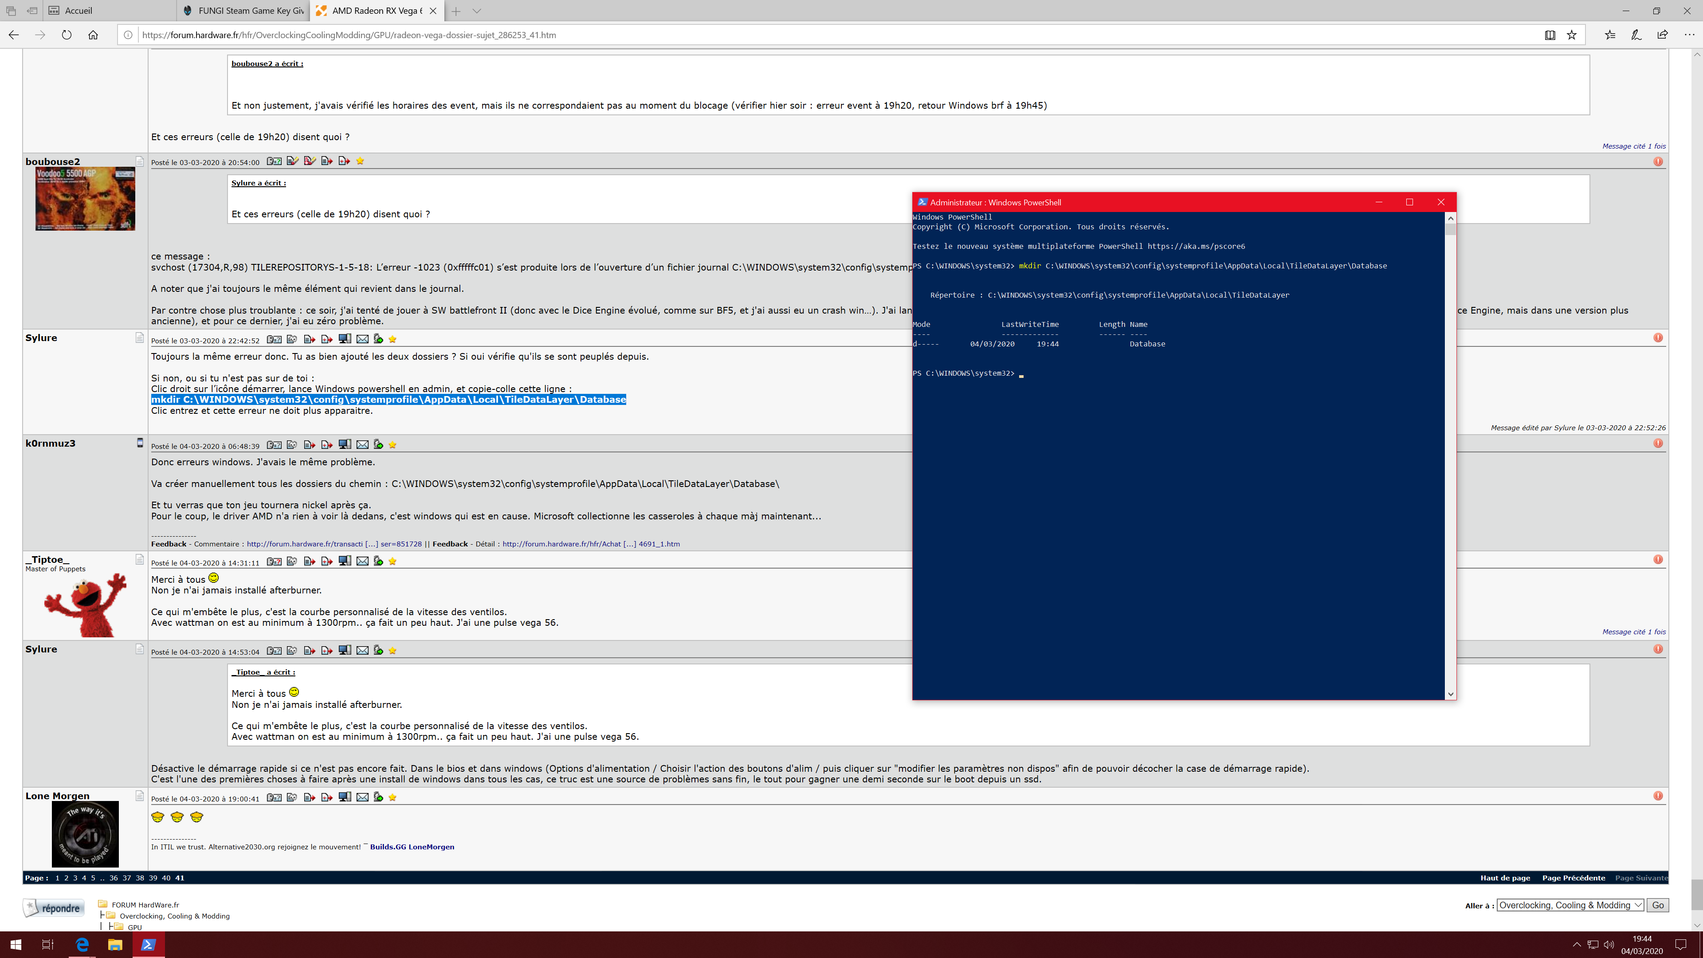Open the Edge home page button
The image size is (1703, 958).
(x=93, y=35)
